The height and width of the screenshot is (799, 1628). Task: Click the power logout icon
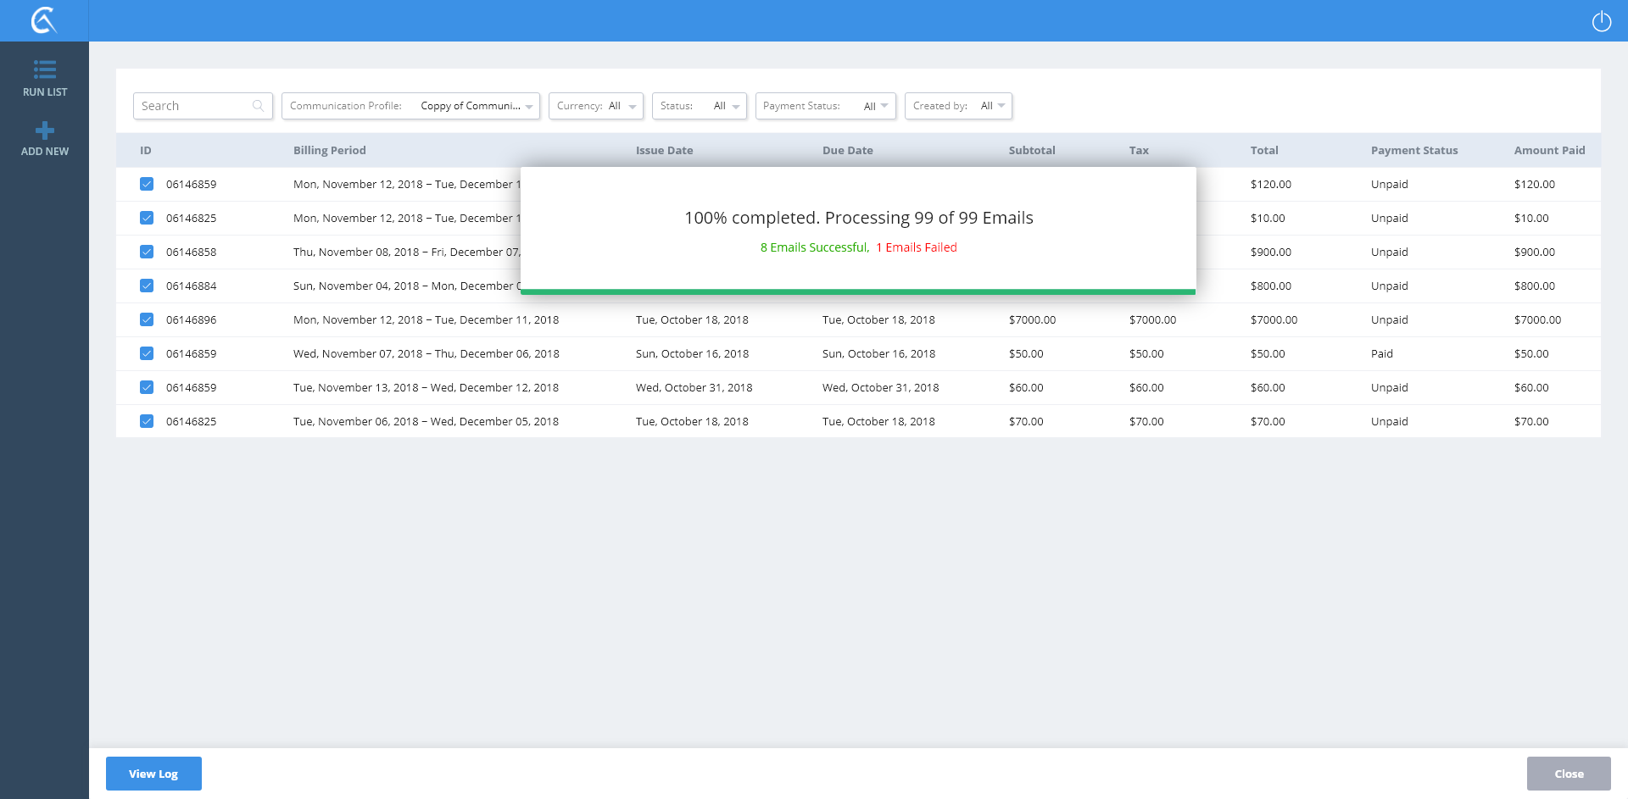(x=1601, y=21)
